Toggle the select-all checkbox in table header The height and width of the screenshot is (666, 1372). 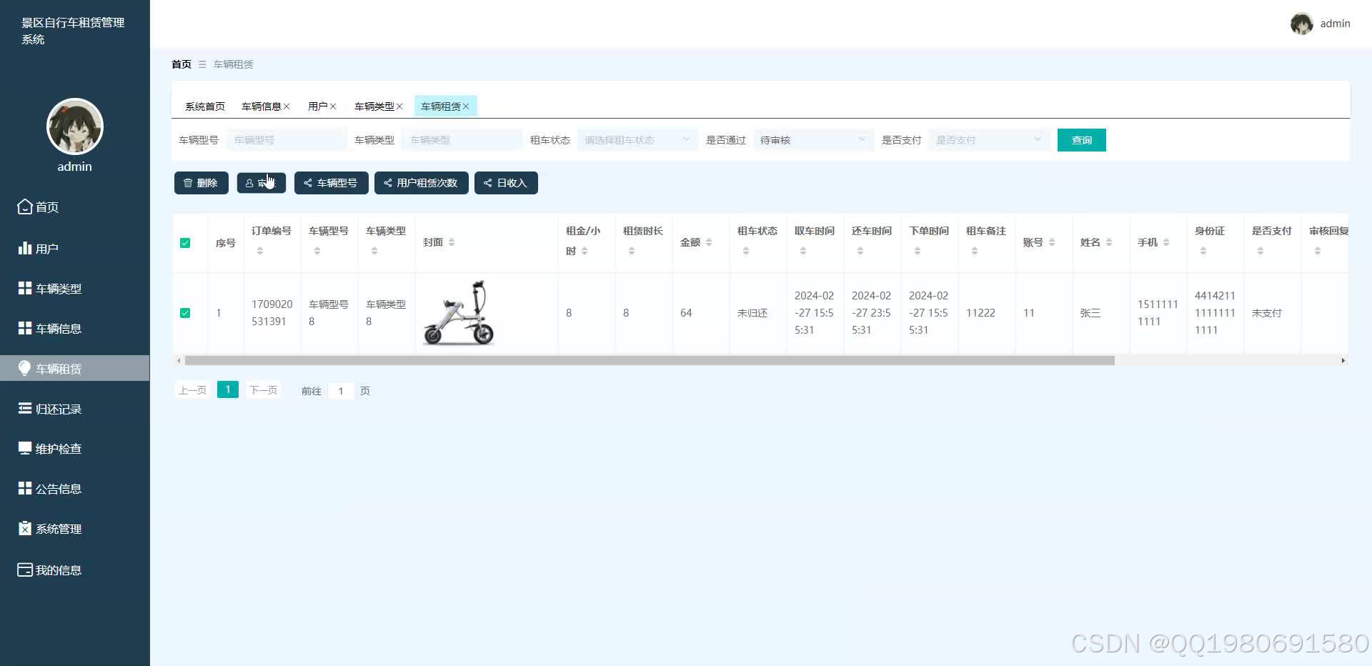click(x=185, y=243)
